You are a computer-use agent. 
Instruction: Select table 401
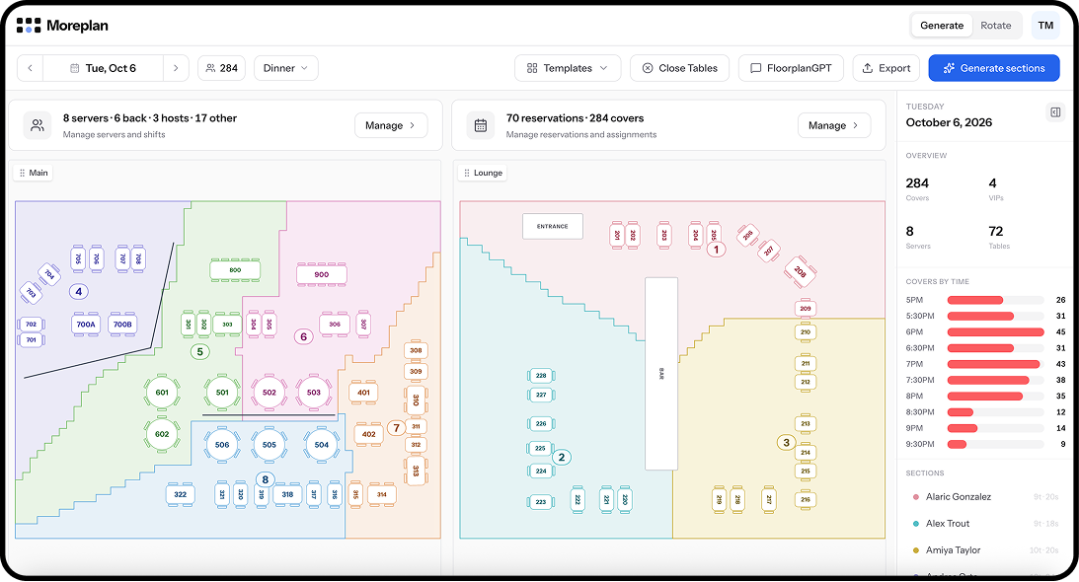point(363,393)
